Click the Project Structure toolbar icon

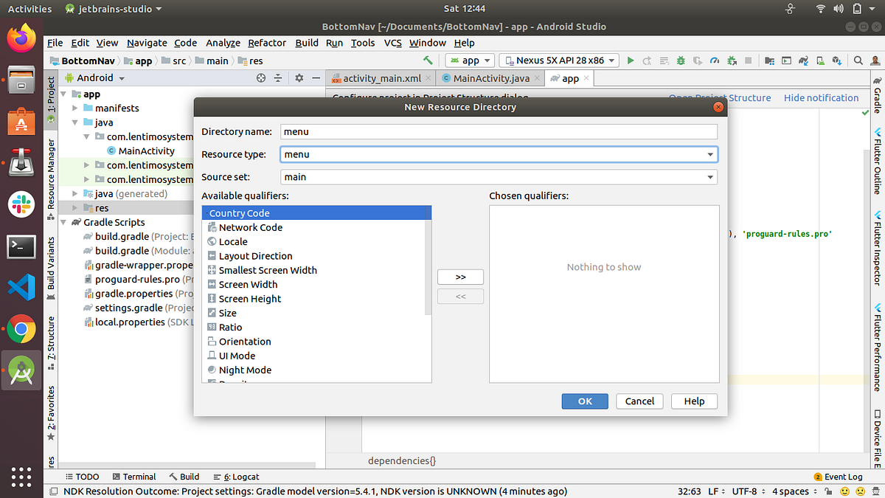(x=770, y=60)
